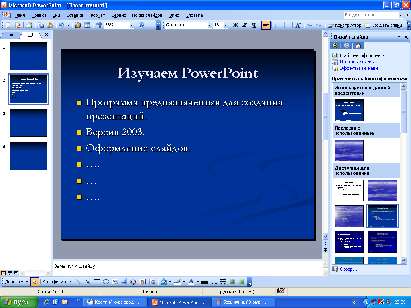Click the Copy icon
The image size is (411, 308).
pos(41,25)
